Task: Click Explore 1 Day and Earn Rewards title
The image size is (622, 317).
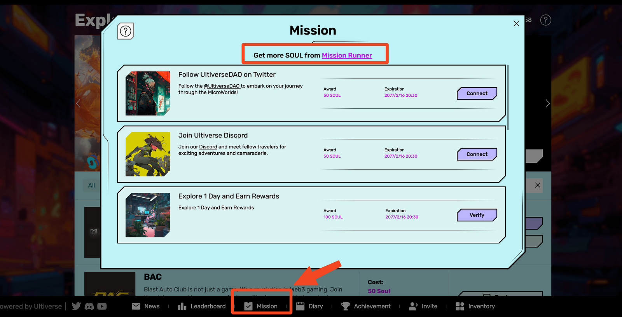Action: [x=229, y=196]
